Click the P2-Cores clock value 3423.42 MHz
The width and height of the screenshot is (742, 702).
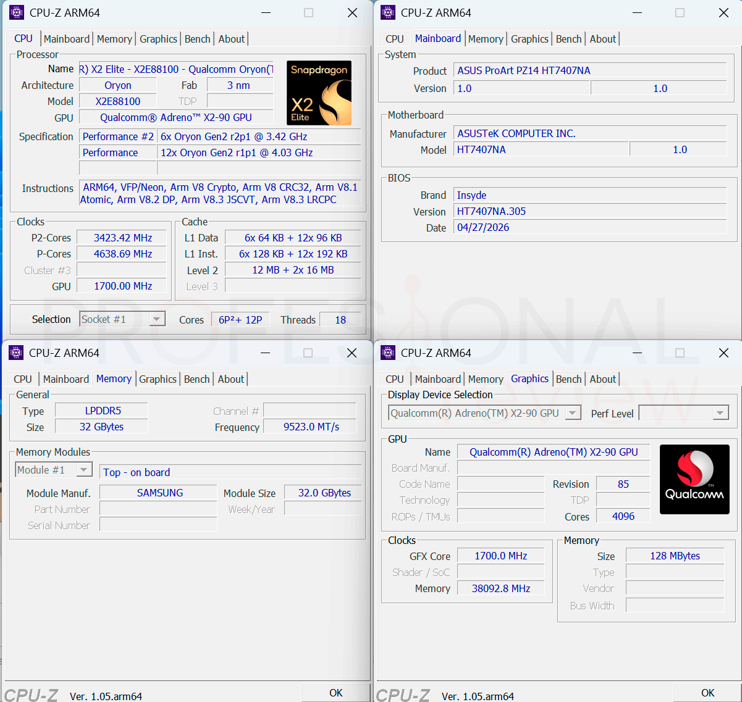click(x=123, y=238)
